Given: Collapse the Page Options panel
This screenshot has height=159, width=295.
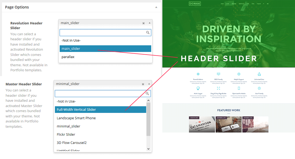Looking at the screenshot, I should pyautogui.click(x=156, y=7).
